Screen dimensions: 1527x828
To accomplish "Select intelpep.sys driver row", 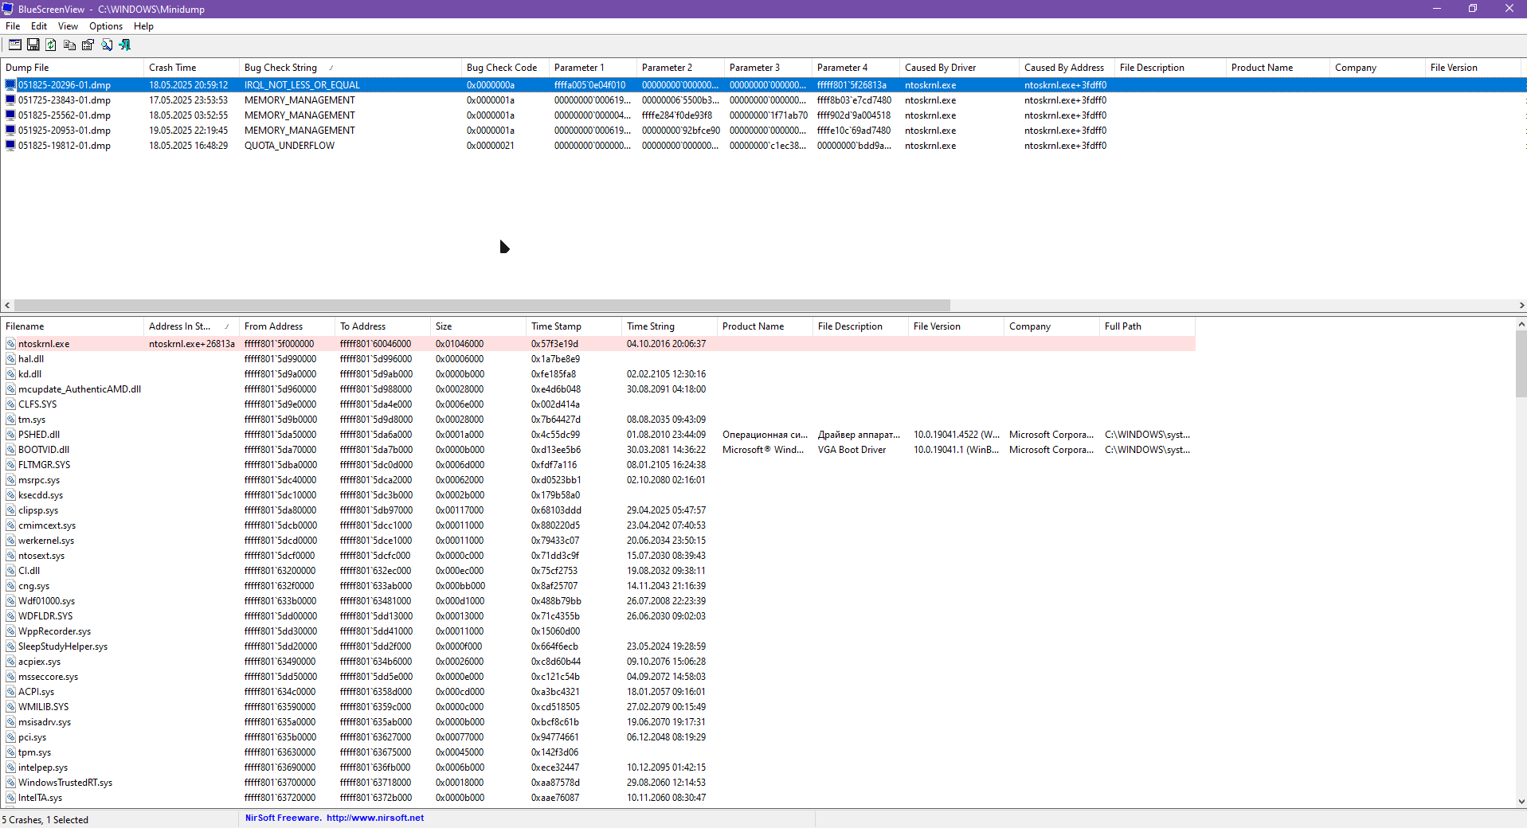I will [43, 767].
